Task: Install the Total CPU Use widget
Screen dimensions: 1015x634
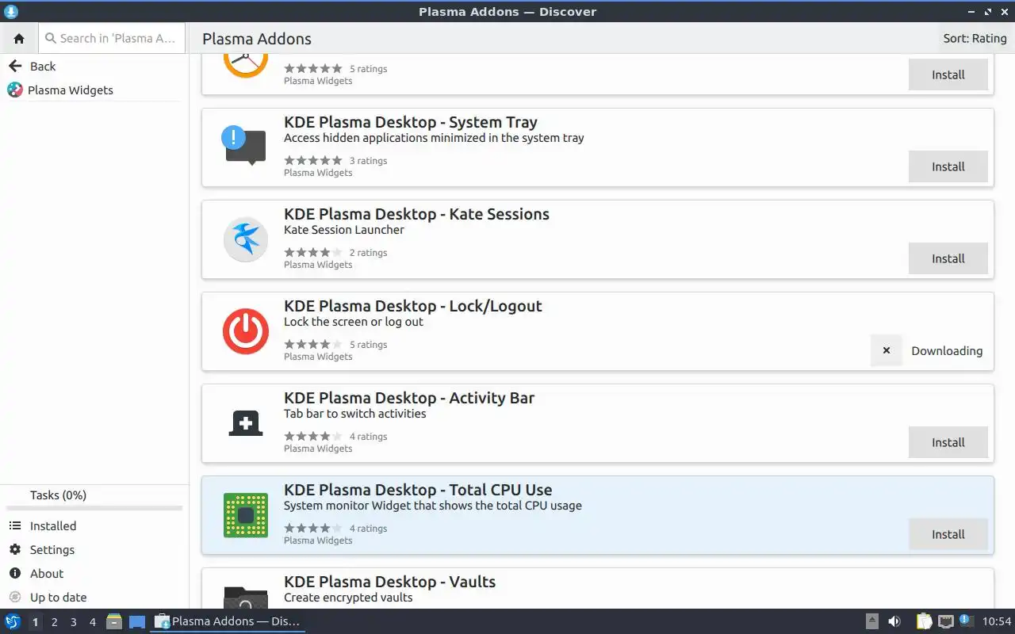Action: pos(948,534)
